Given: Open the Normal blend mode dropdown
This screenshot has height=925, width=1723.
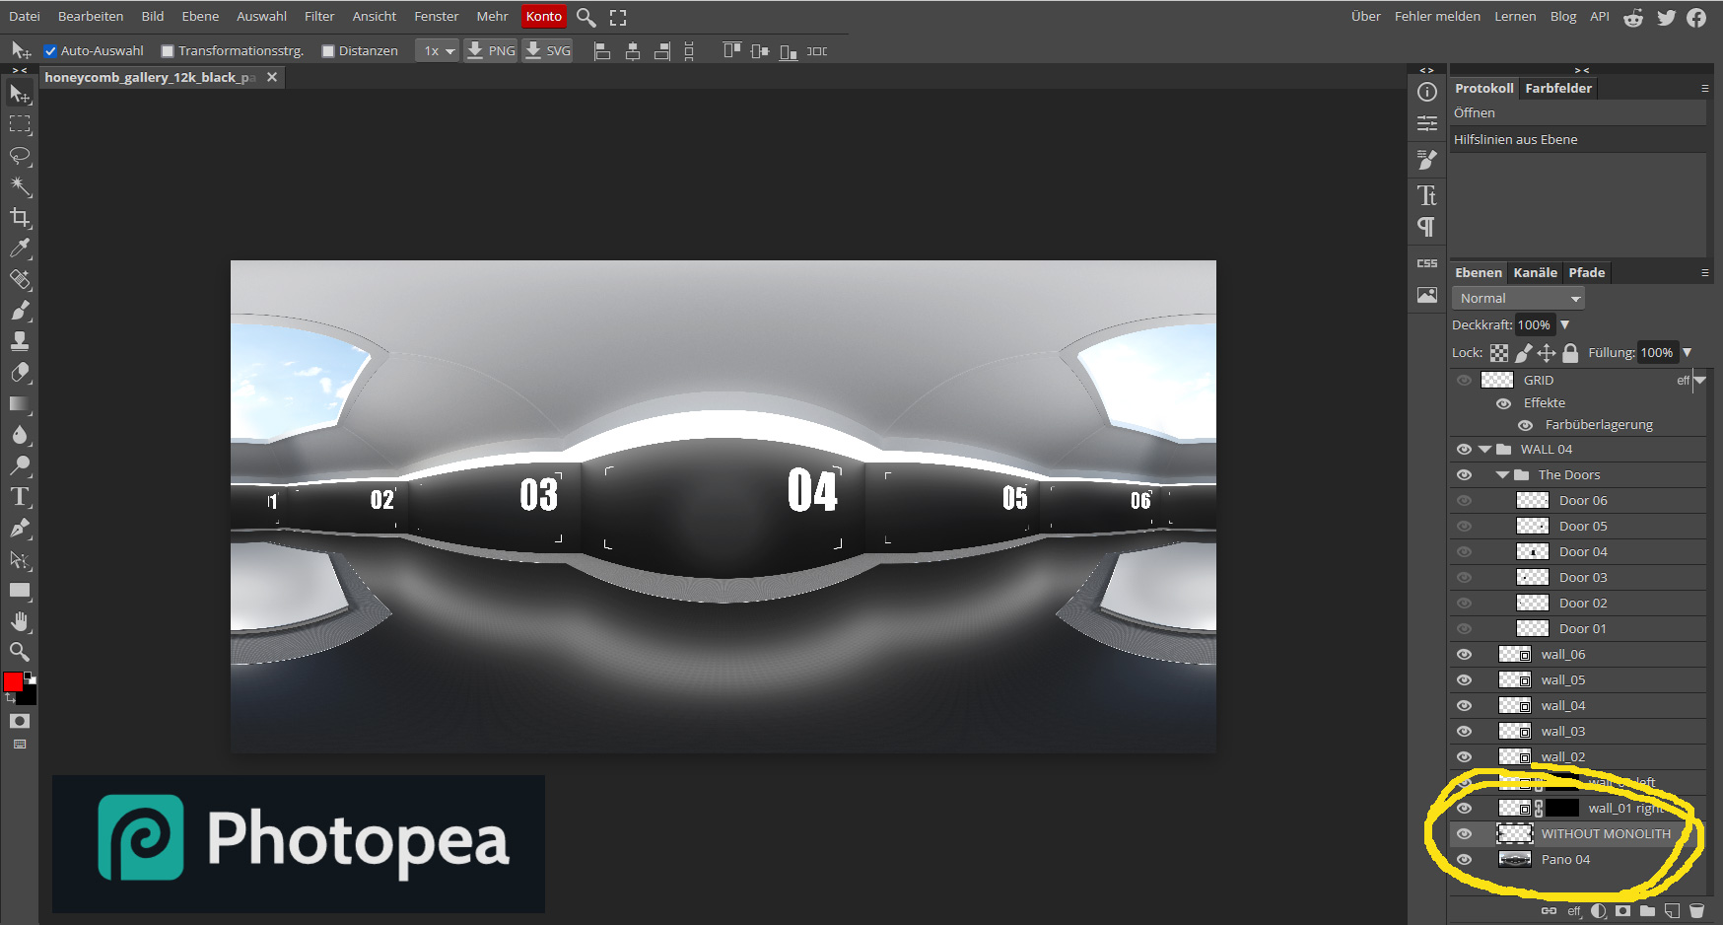Looking at the screenshot, I should [1518, 298].
